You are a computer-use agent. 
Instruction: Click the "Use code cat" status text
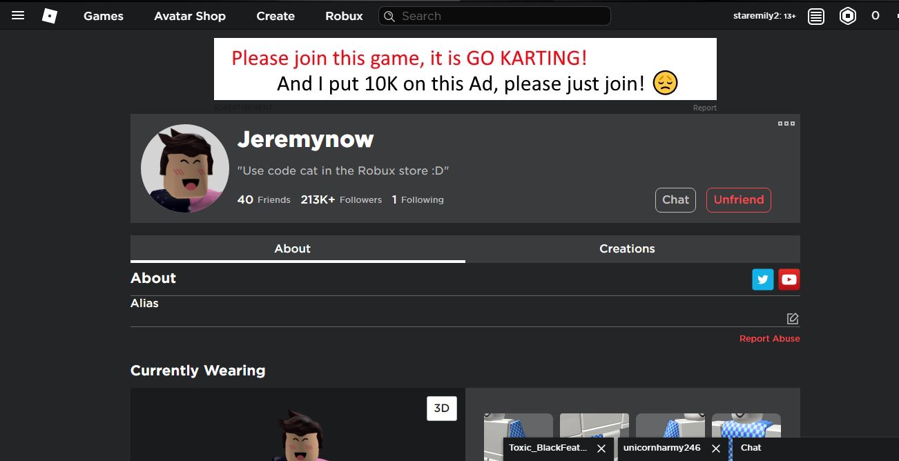click(343, 170)
